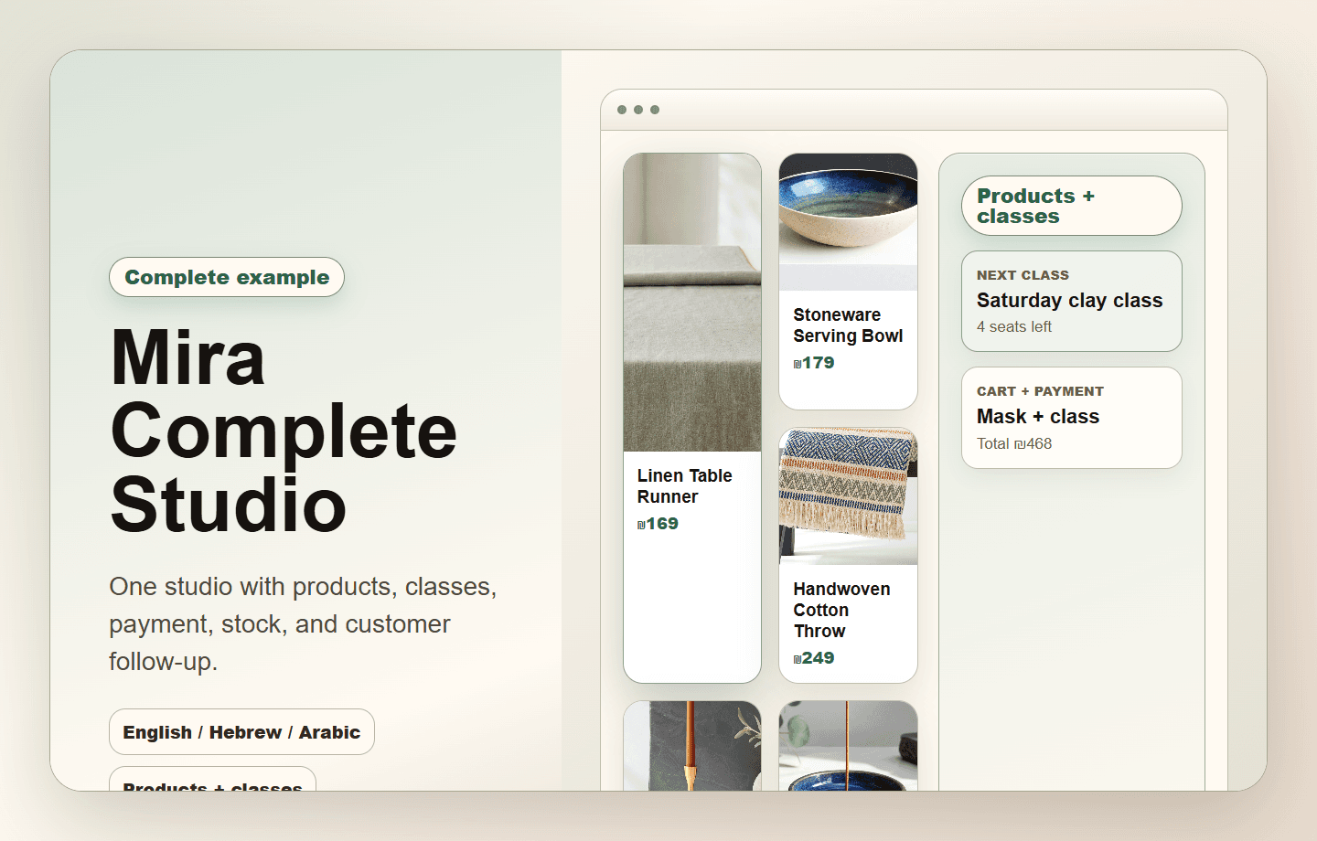This screenshot has width=1317, height=841.
Task: Select the ₪169 price
Action: point(658,524)
